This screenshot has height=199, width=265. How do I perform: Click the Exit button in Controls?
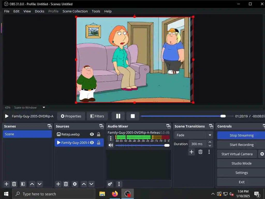pos(241,182)
